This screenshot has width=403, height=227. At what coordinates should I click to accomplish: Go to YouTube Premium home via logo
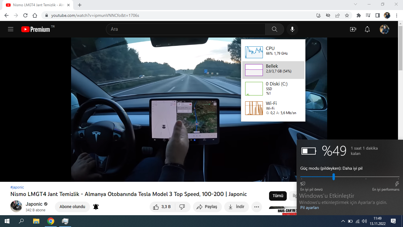coord(35,29)
